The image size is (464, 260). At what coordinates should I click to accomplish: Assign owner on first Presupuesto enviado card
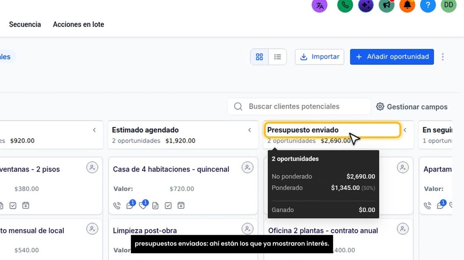coord(403,167)
